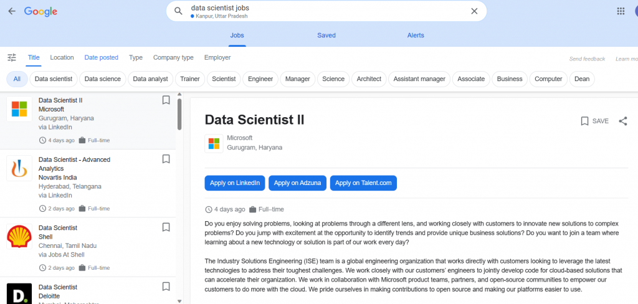
Task: Open the Google apps grid icon
Action: 621,11
